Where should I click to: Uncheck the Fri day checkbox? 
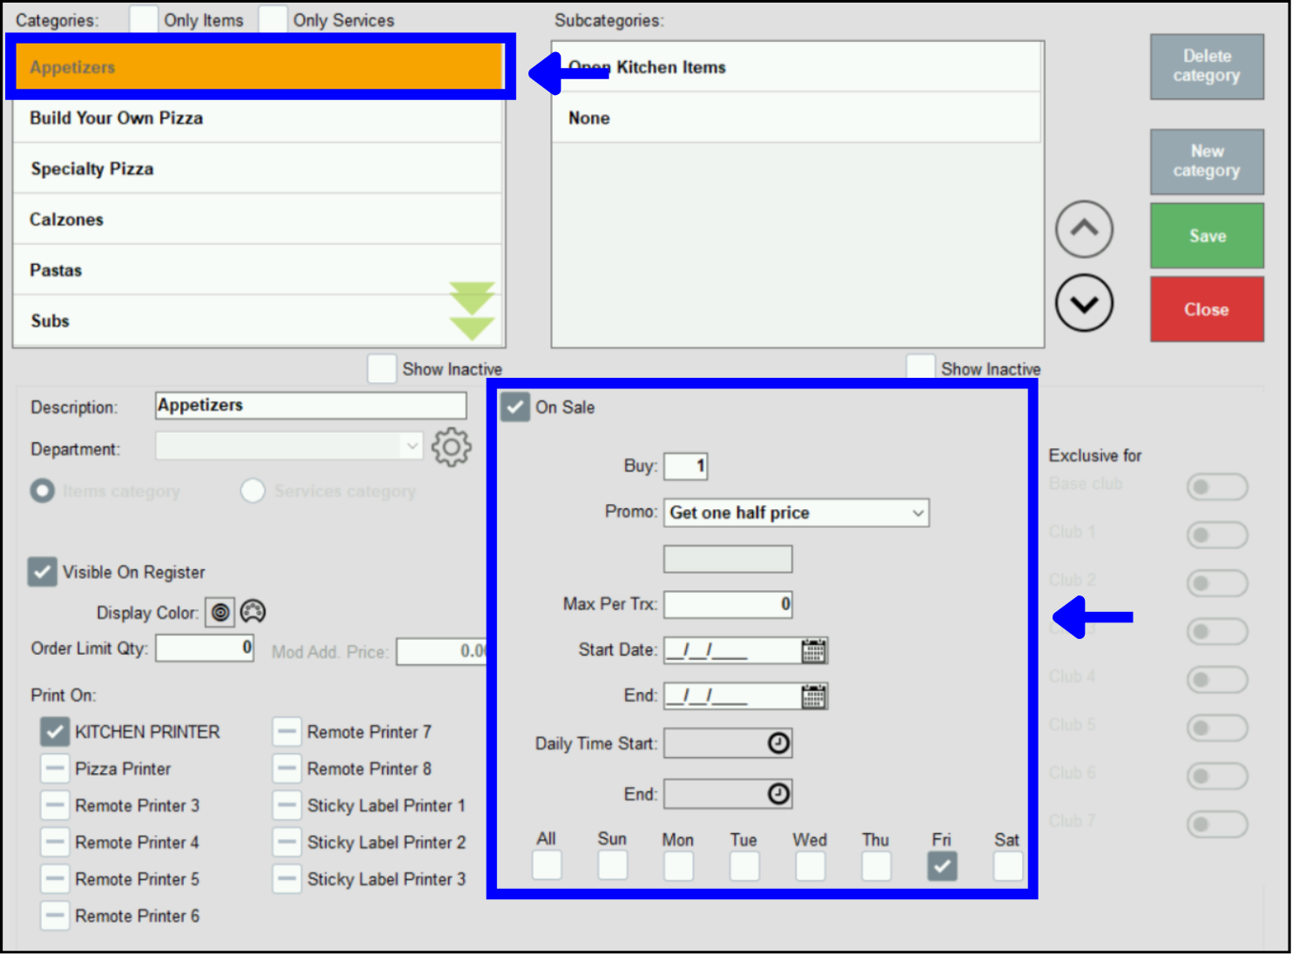click(x=942, y=865)
